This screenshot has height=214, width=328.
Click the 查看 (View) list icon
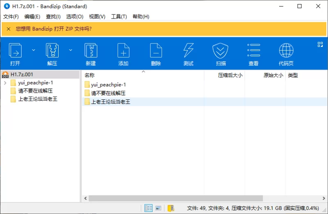coord(253,51)
